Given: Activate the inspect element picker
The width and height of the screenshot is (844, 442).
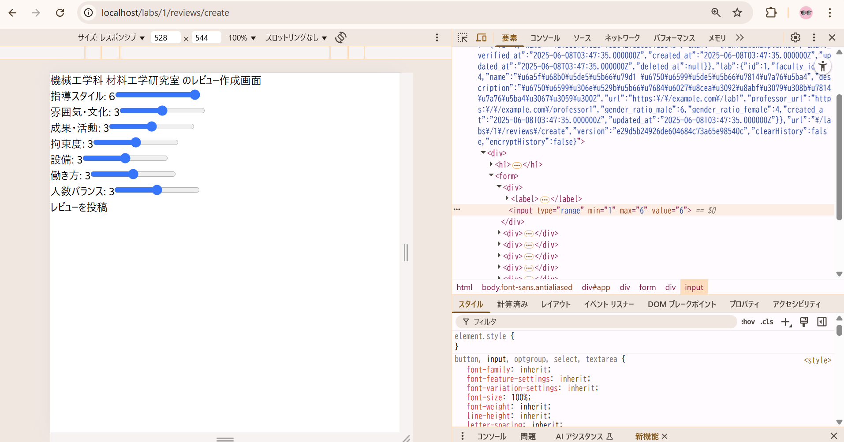Looking at the screenshot, I should (x=463, y=37).
